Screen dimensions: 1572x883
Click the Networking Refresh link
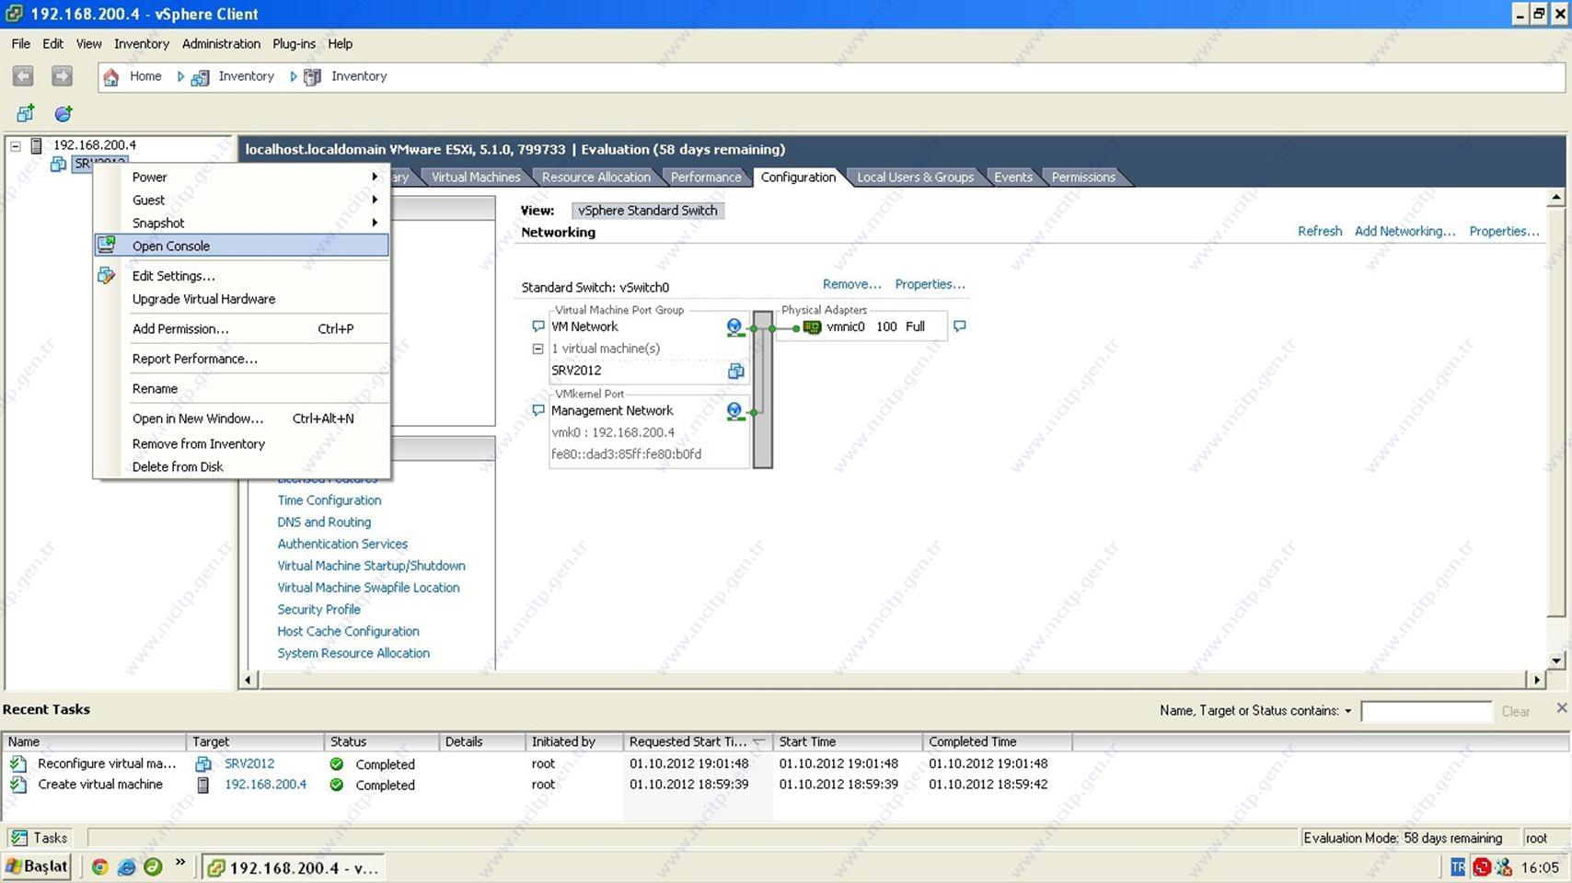[x=1320, y=231]
